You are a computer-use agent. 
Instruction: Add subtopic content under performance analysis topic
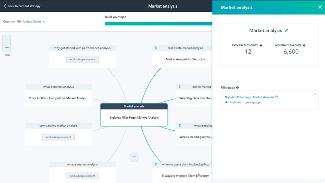pyautogui.click(x=82, y=59)
